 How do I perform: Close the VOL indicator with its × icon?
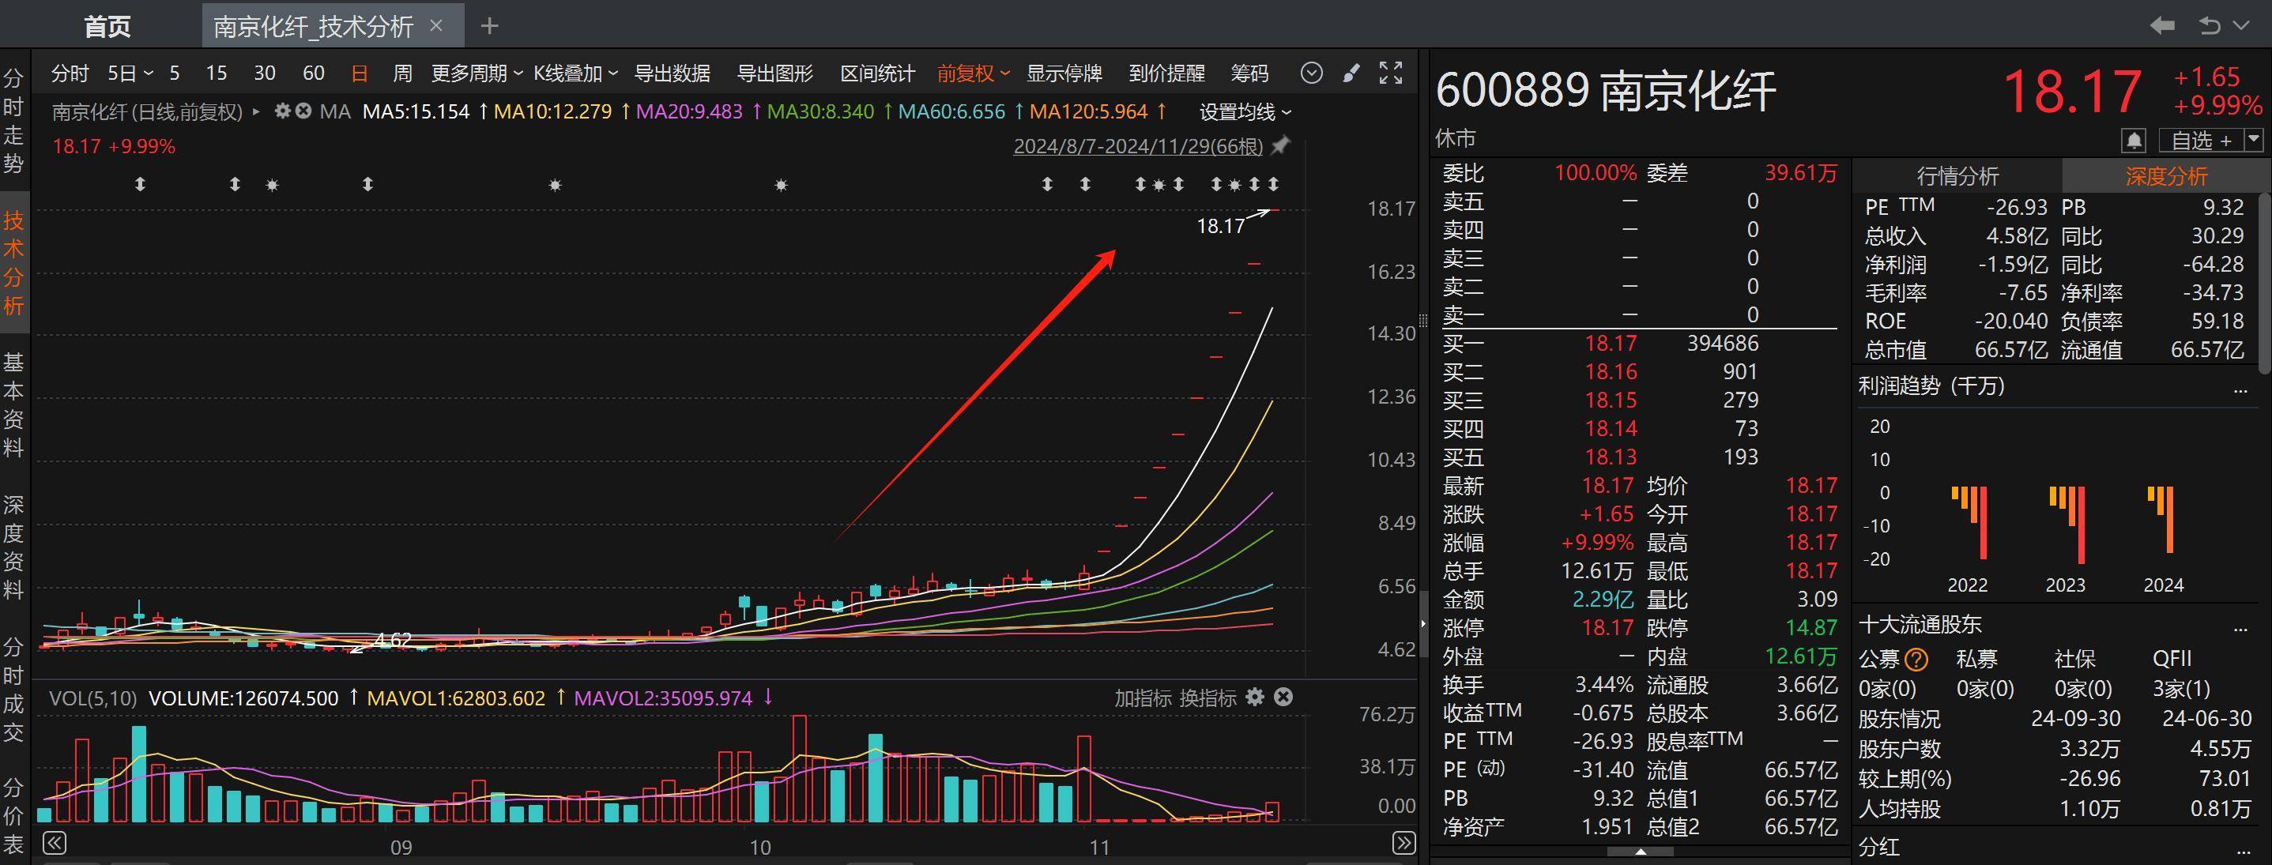coord(1284,698)
